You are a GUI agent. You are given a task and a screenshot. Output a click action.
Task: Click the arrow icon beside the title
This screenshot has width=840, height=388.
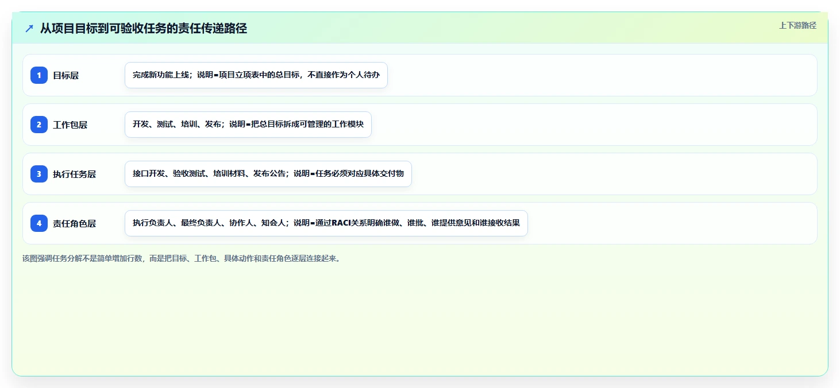coord(29,29)
